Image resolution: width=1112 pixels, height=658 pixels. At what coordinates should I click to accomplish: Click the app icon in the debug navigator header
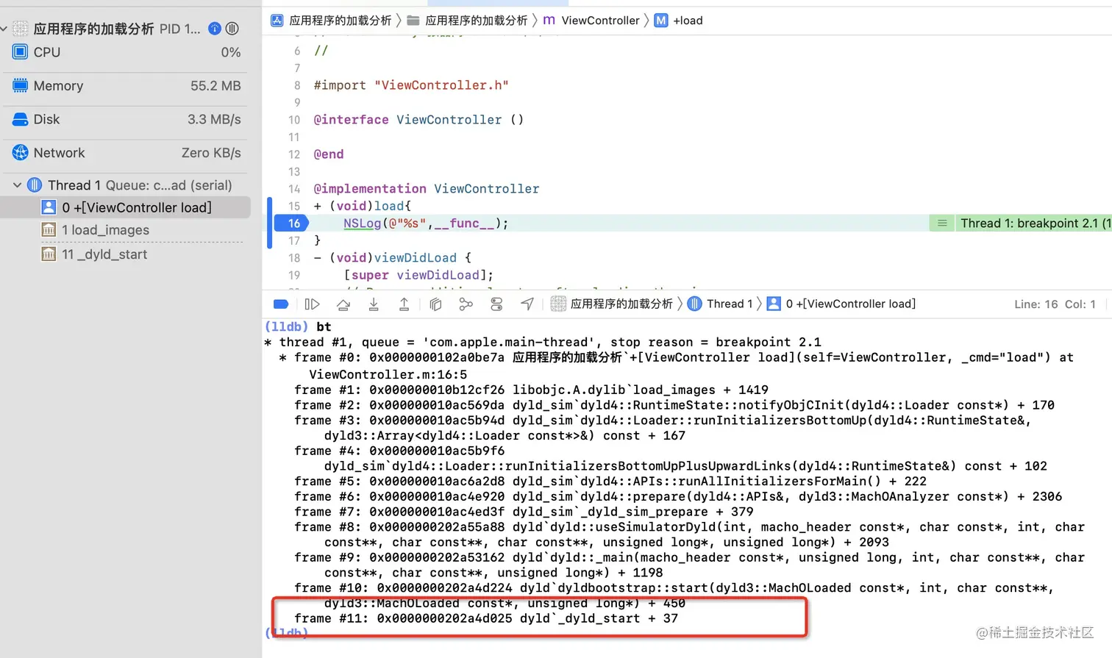[x=20, y=29]
